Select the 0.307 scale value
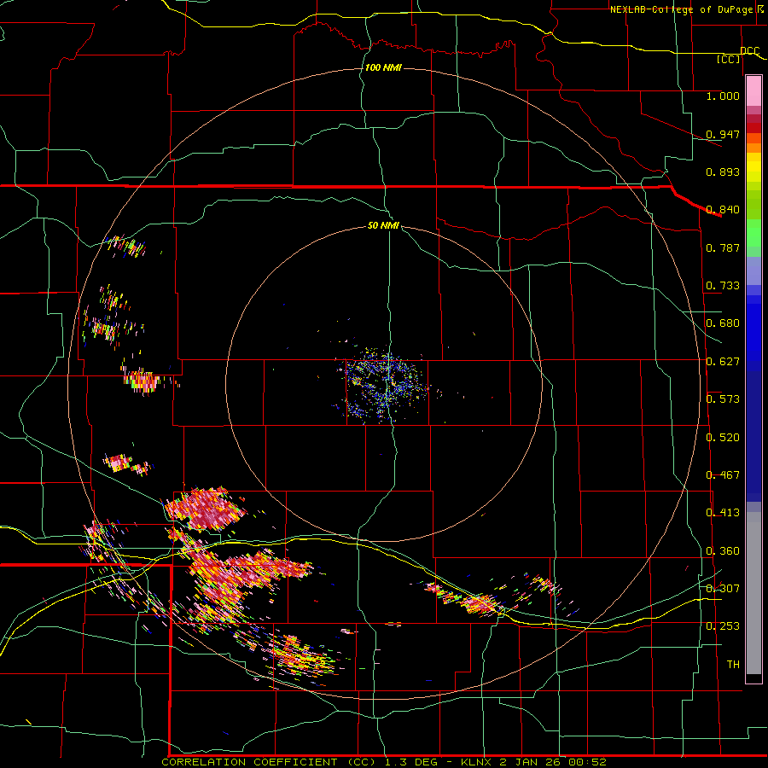768x768 pixels. 723,588
